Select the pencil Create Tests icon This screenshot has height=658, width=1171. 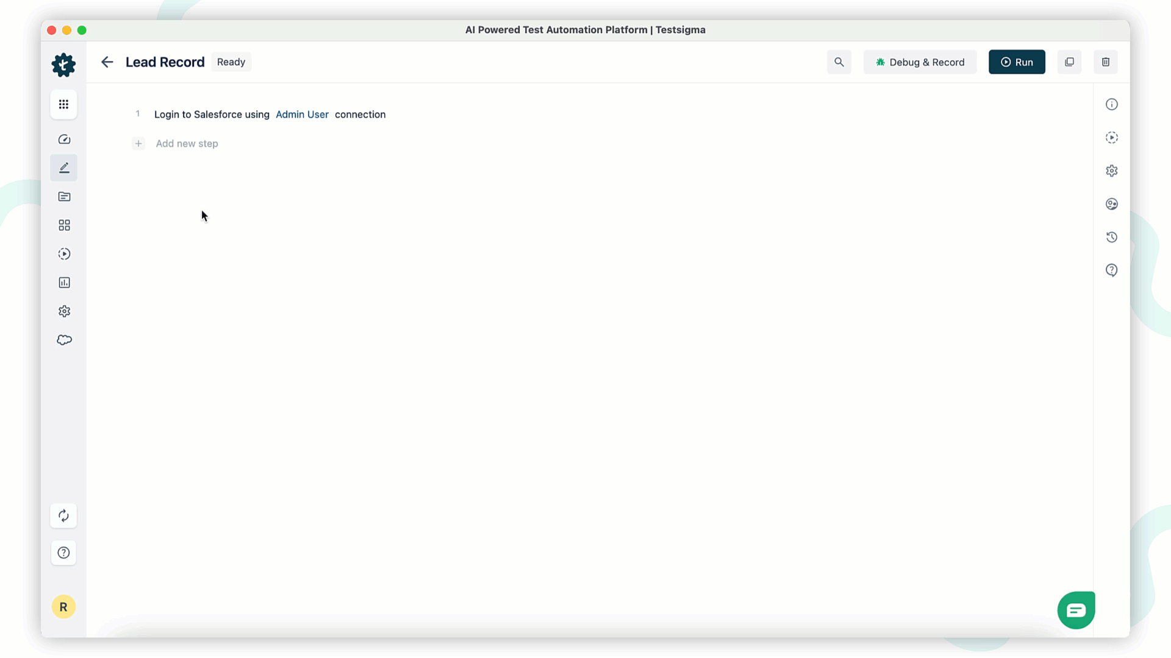(64, 168)
